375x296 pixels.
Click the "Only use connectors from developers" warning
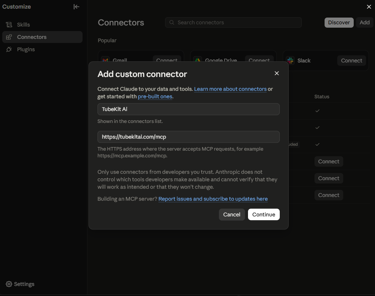(x=187, y=179)
